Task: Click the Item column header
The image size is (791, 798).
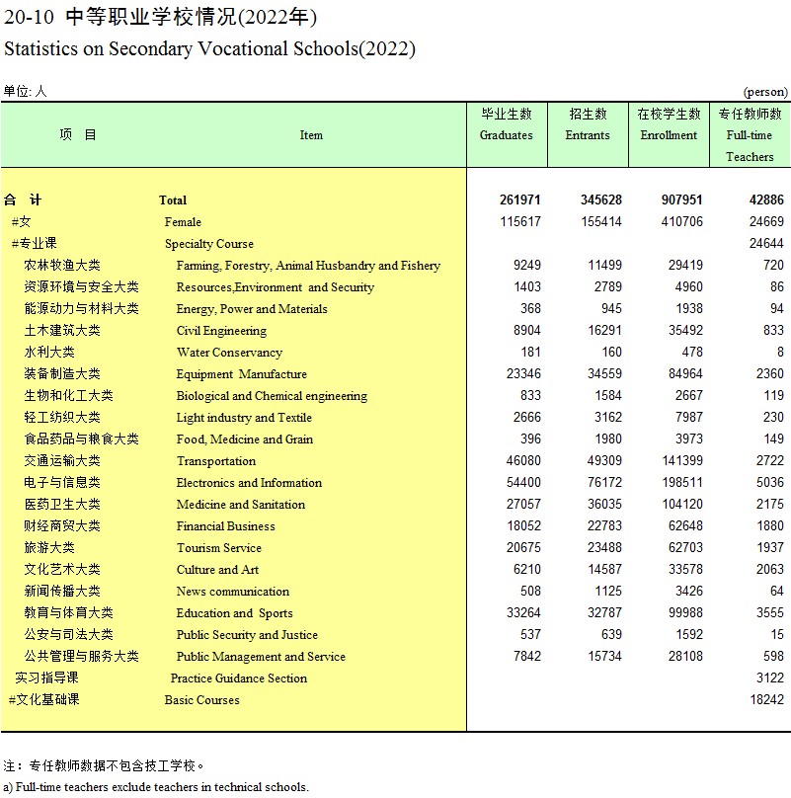Action: (x=311, y=135)
